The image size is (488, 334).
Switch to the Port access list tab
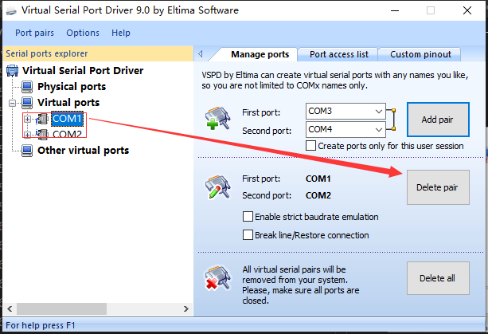tap(338, 54)
